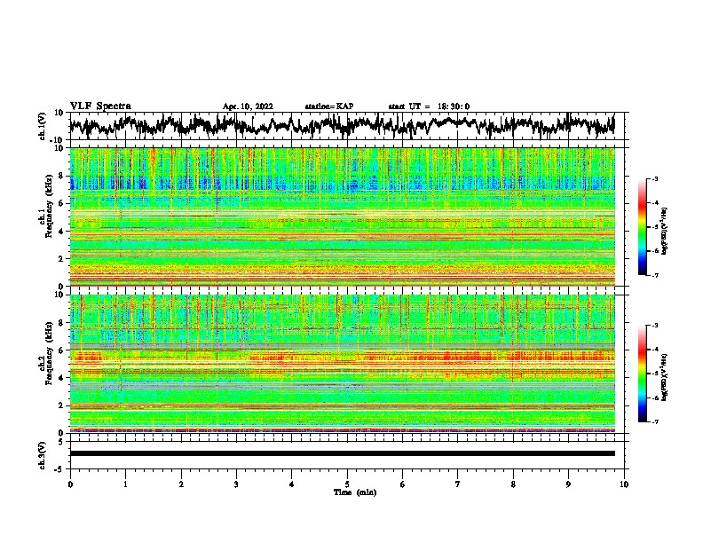Image resolution: width=703 pixels, height=543 pixels.
Task: Click the "3" tick on the time axis
Action: click(236, 484)
